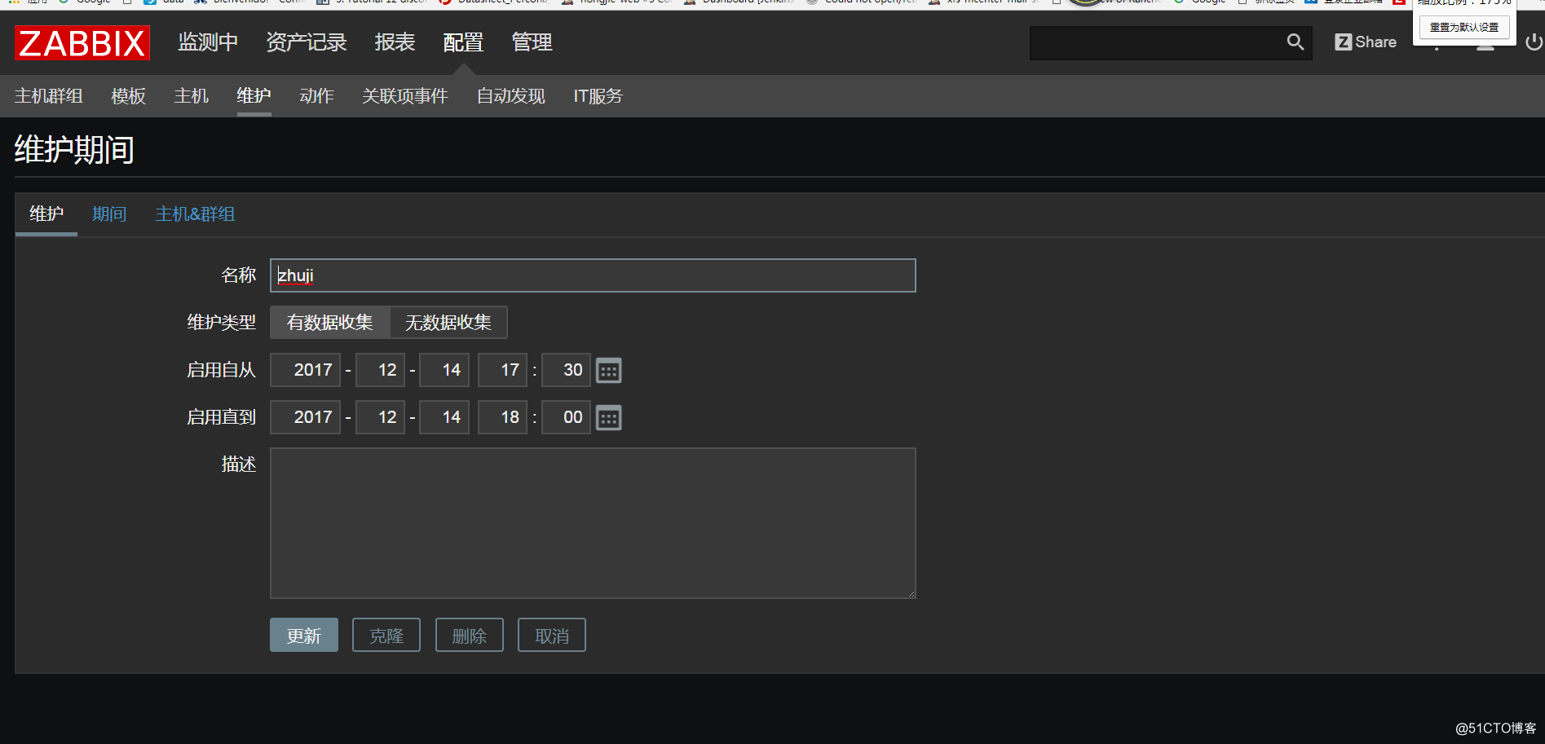This screenshot has width=1545, height=744.
Task: Open the 报表 top menu
Action: [x=395, y=42]
